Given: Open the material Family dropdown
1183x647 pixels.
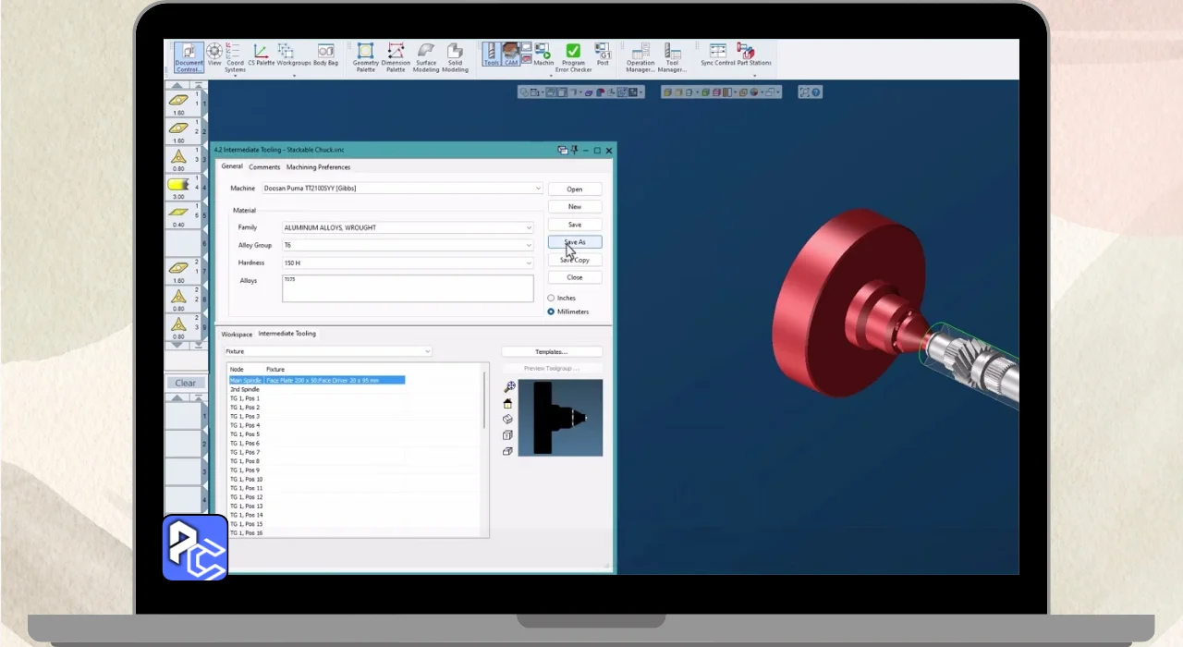Looking at the screenshot, I should pos(529,228).
